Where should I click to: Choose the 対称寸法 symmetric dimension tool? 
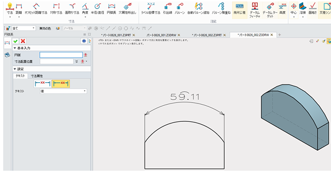56,8
